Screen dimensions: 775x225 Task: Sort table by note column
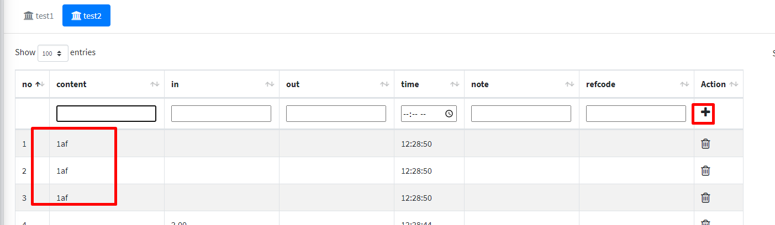coord(570,84)
